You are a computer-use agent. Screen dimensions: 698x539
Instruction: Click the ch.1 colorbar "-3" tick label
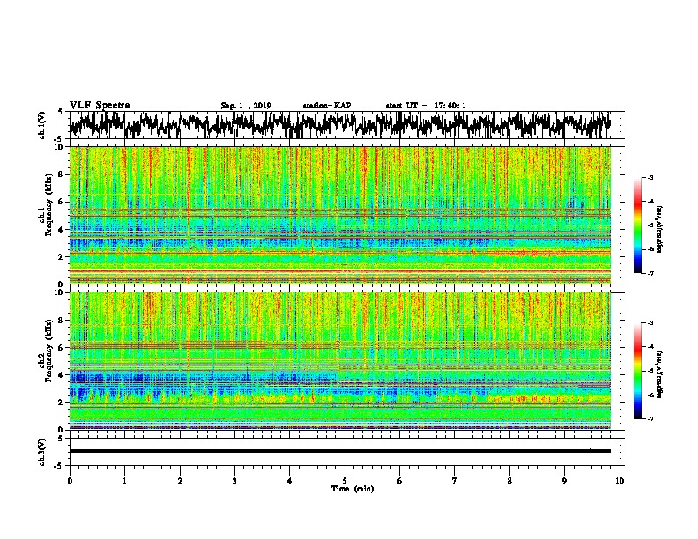tap(650, 178)
